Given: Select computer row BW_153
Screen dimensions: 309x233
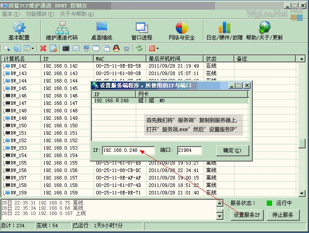Looking at the screenshot, I should 46,148.
